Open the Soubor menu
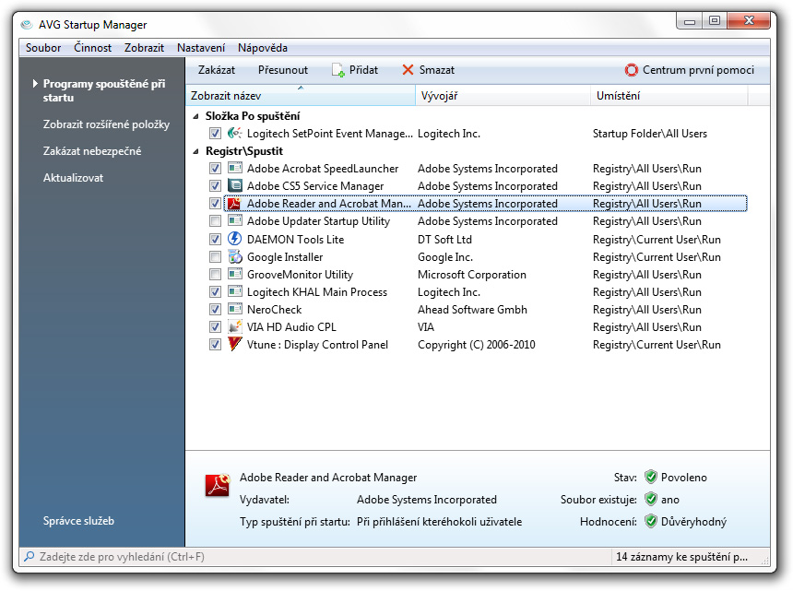Image resolution: width=793 pixels, height=591 pixels. click(x=43, y=48)
